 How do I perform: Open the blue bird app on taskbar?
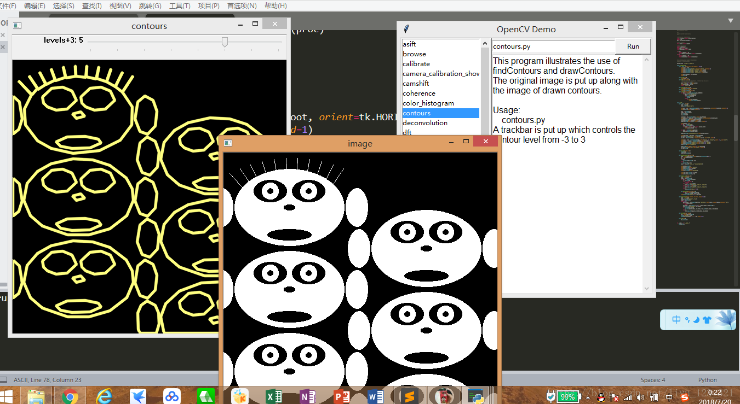click(x=138, y=396)
